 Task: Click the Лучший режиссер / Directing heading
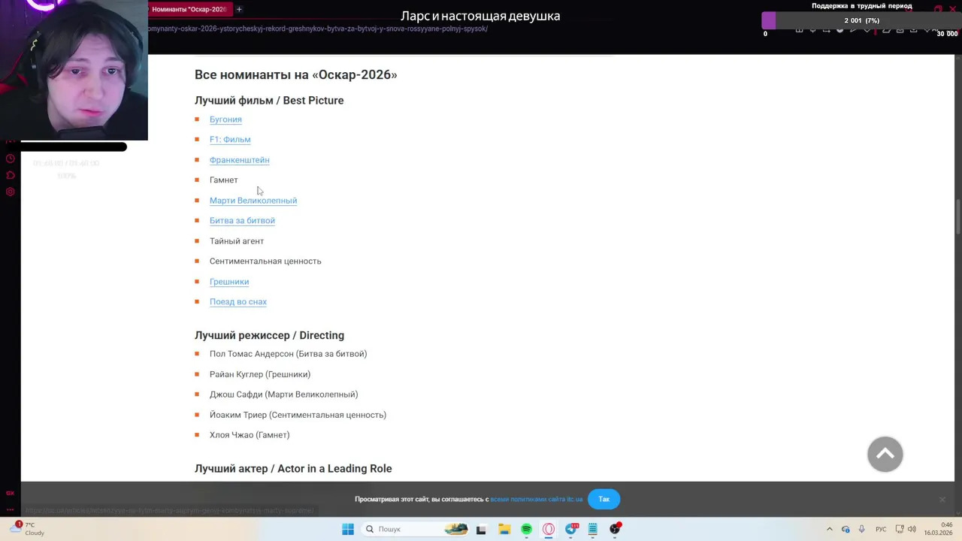click(269, 336)
